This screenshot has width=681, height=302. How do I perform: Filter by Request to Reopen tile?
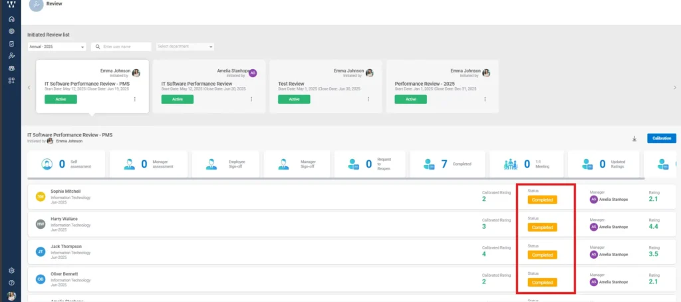tap(370, 164)
